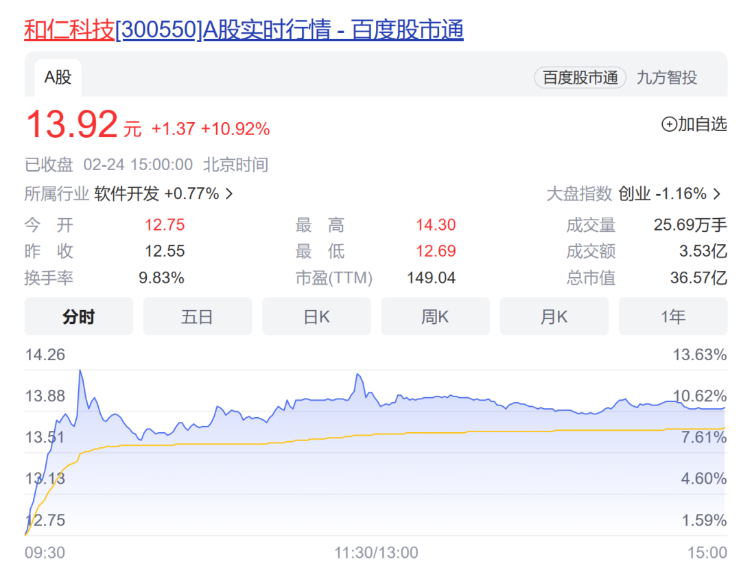View the 月K monthly chart
The image size is (741, 566).
tap(554, 316)
